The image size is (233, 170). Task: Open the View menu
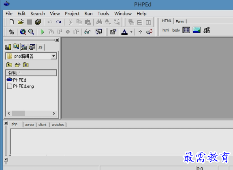(x=55, y=13)
